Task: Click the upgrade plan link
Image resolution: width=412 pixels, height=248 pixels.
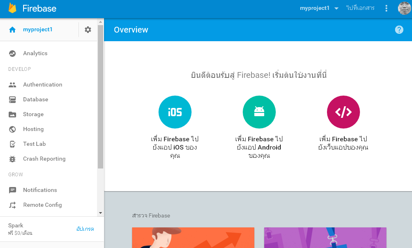Action: click(x=85, y=229)
